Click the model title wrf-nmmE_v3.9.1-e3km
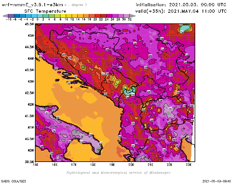 point(32,5)
